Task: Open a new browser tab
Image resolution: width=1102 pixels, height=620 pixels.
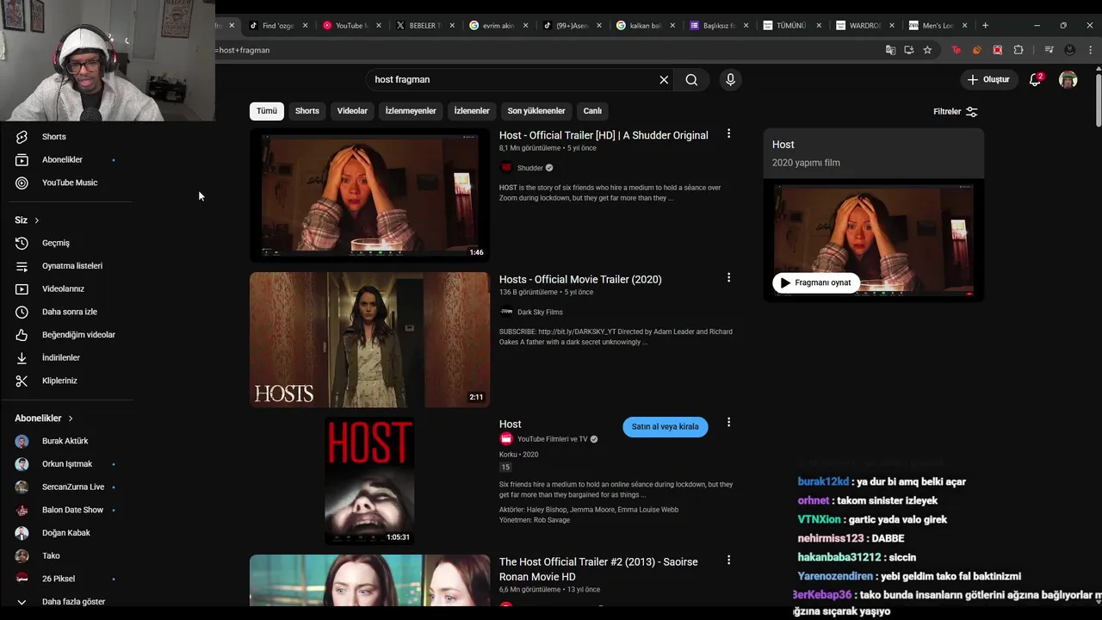Action: [985, 26]
